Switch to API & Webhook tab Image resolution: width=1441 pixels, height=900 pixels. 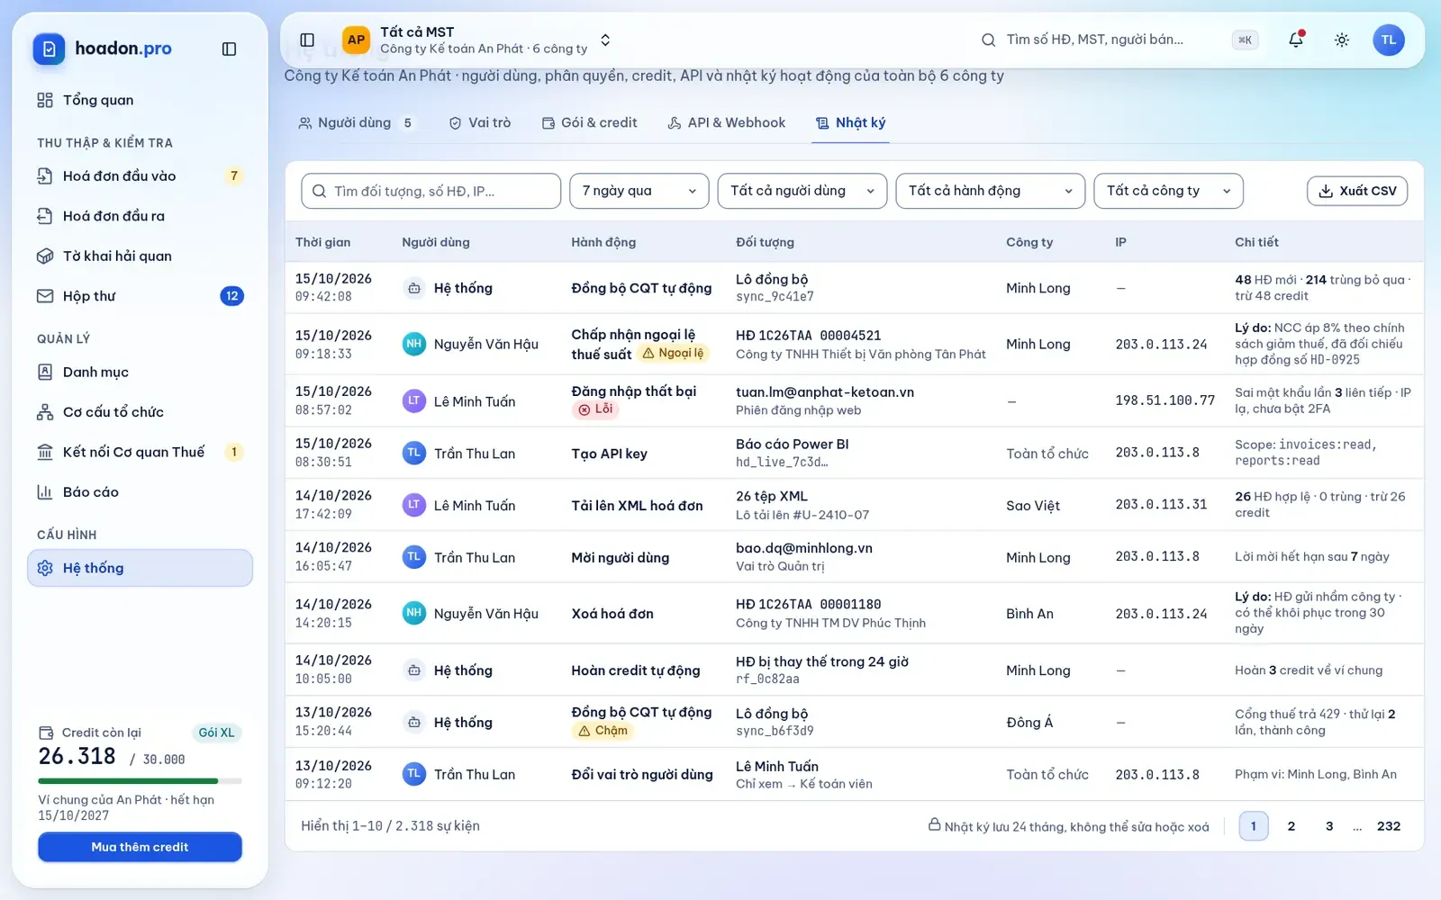pyautogui.click(x=726, y=122)
